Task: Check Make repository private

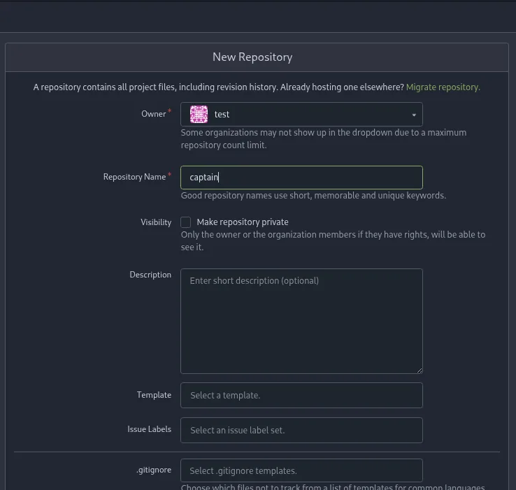Action: point(185,222)
